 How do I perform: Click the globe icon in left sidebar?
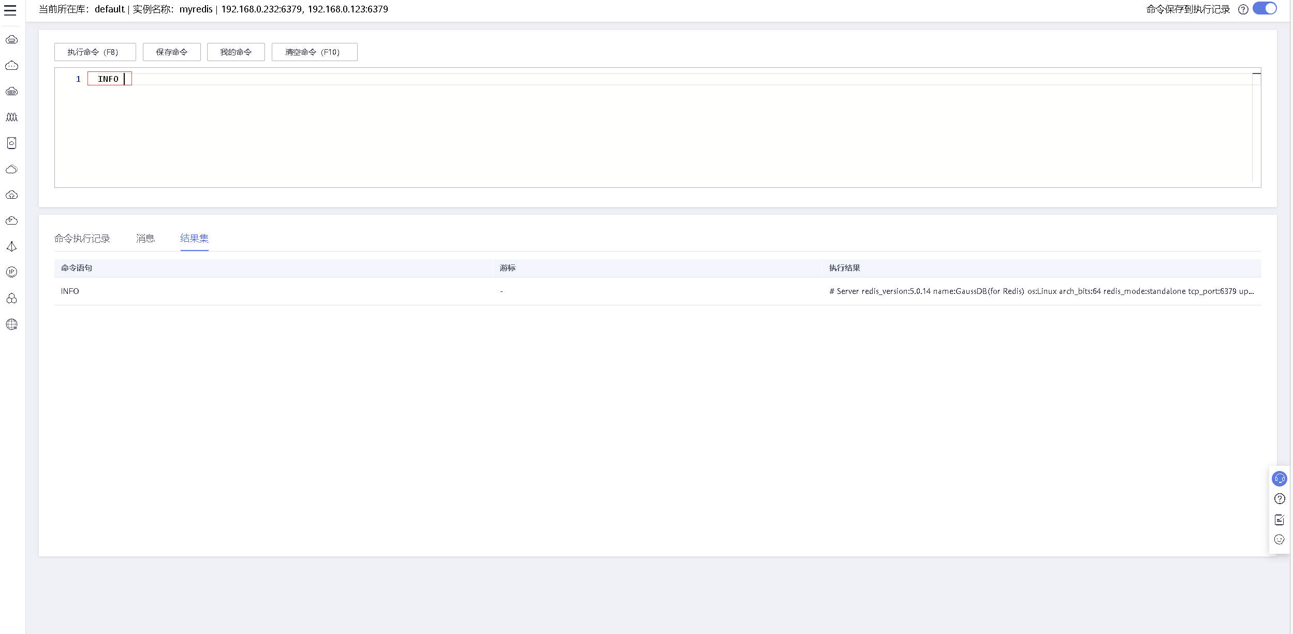[x=11, y=325]
